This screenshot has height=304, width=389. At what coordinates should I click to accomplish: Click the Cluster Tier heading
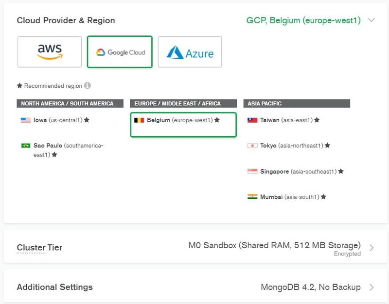coord(39,248)
